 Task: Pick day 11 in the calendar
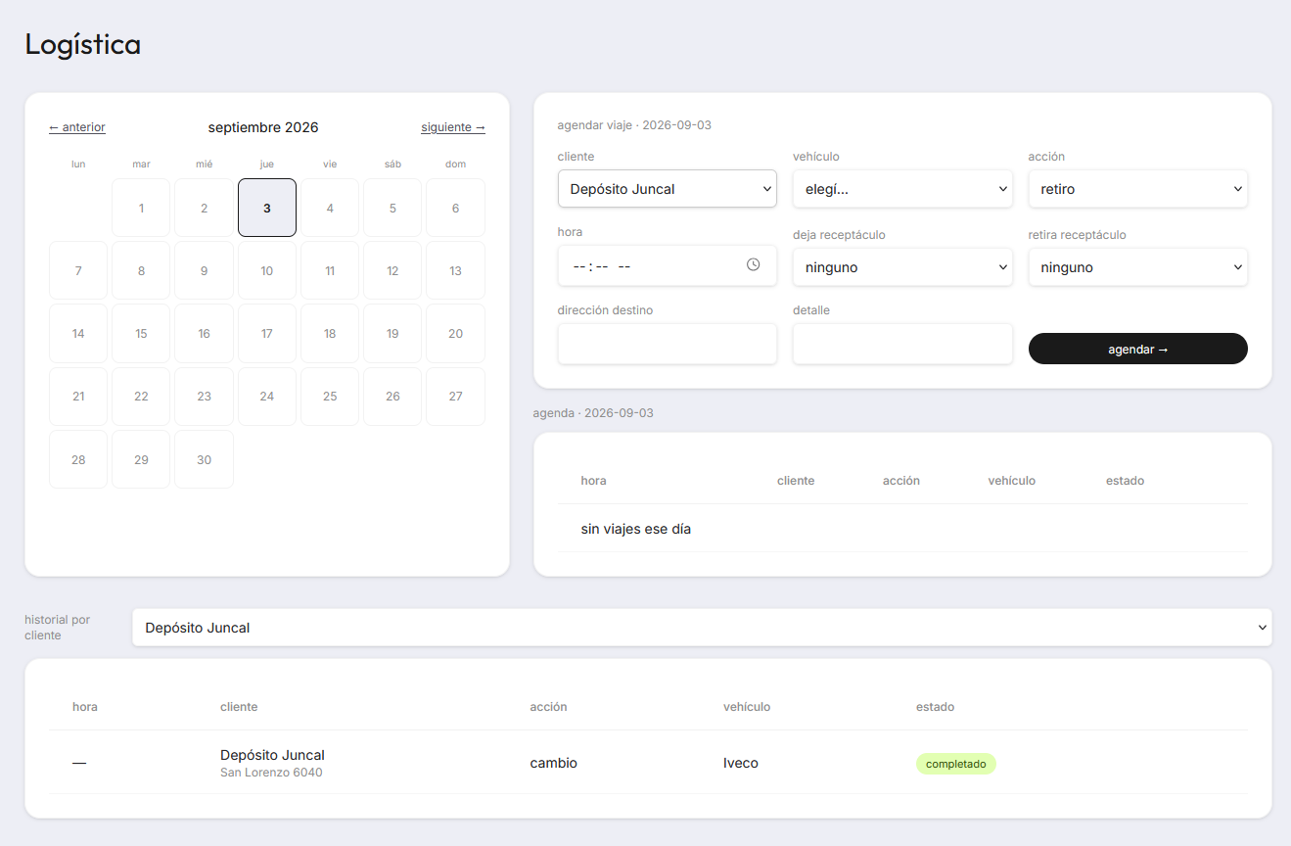pos(330,270)
